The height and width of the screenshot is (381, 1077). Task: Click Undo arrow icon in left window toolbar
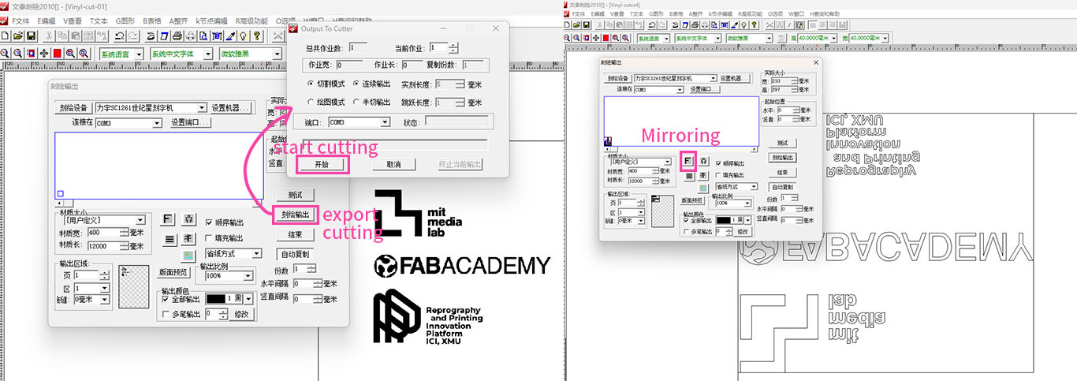[x=120, y=35]
